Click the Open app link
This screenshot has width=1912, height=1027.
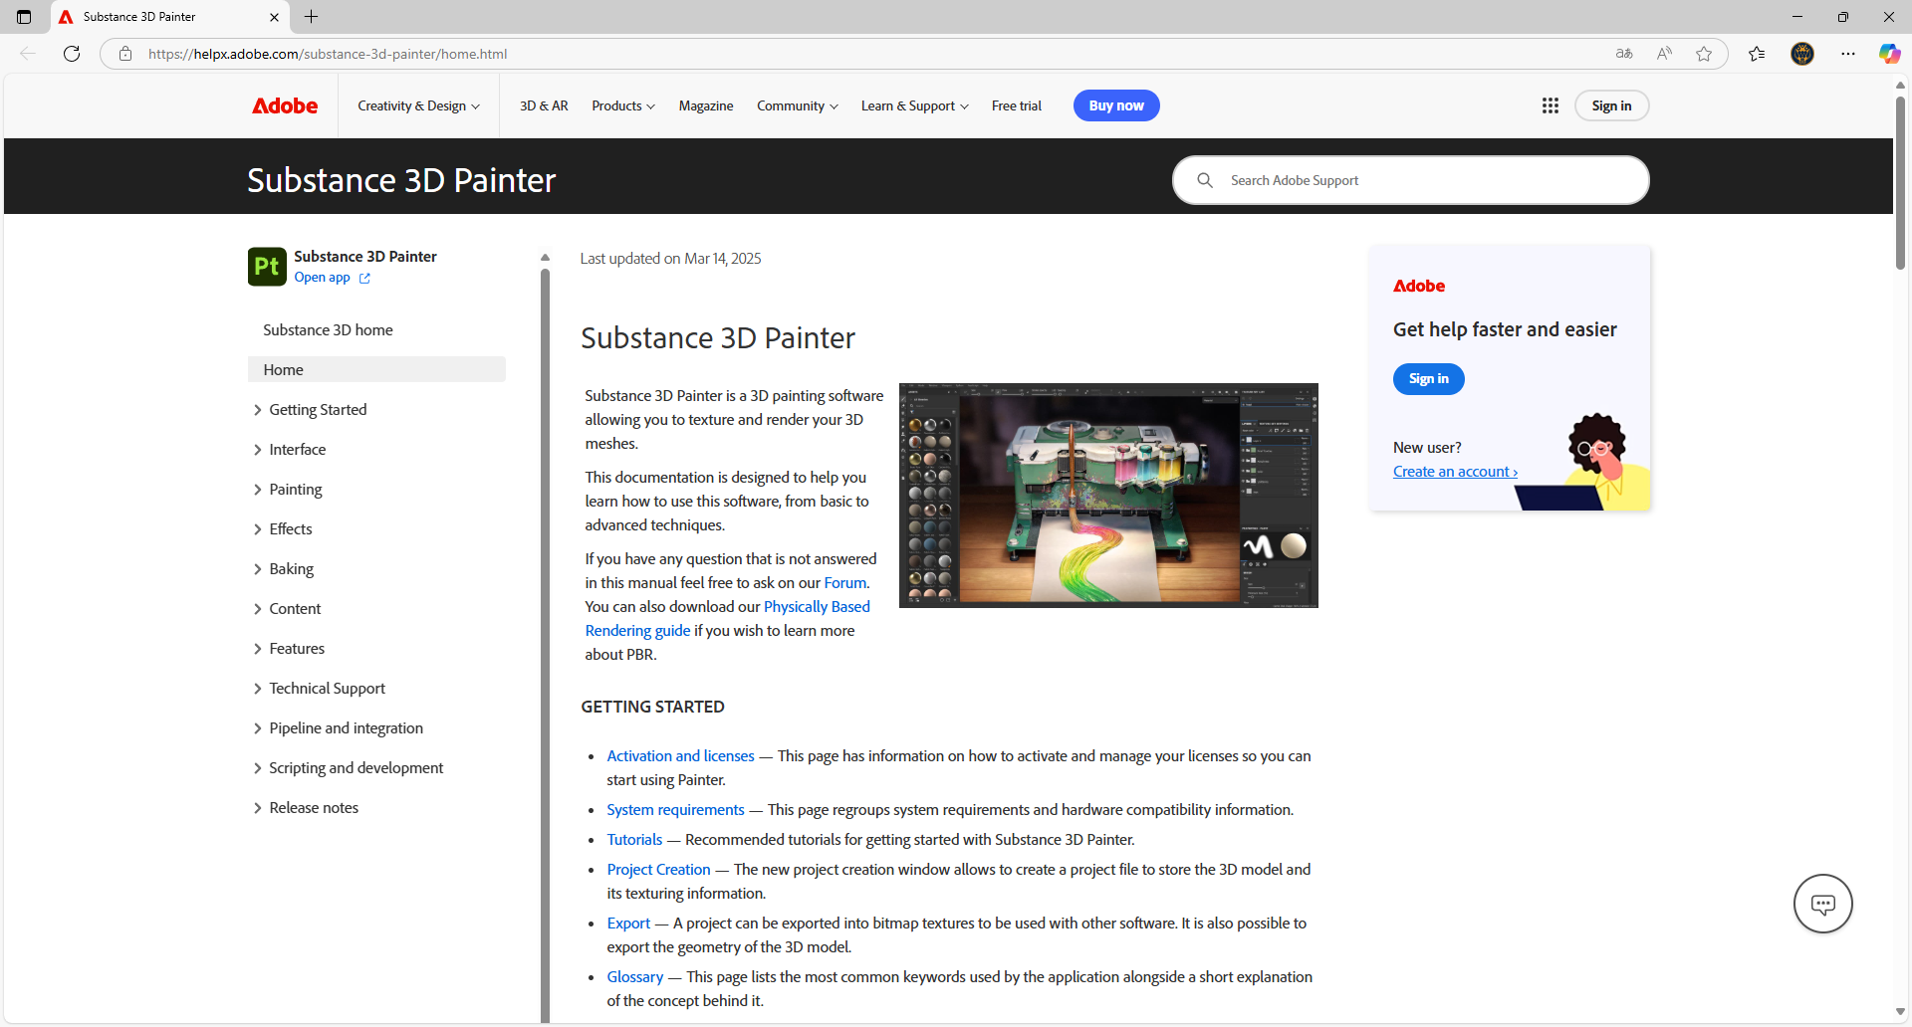(322, 278)
